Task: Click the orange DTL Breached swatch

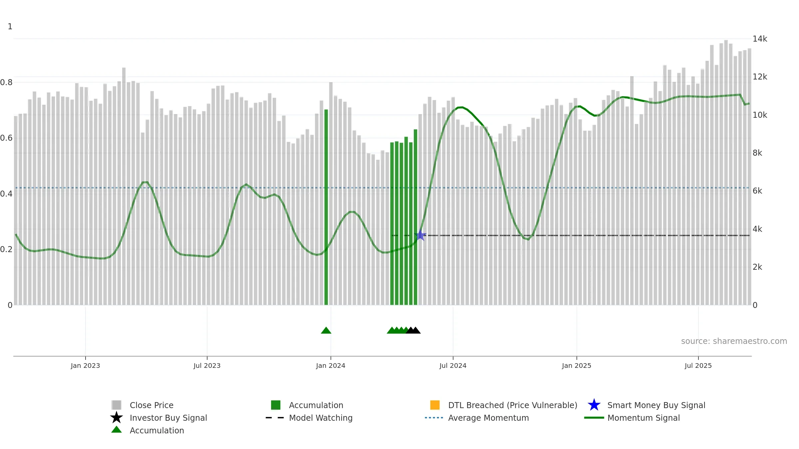Action: (x=435, y=405)
